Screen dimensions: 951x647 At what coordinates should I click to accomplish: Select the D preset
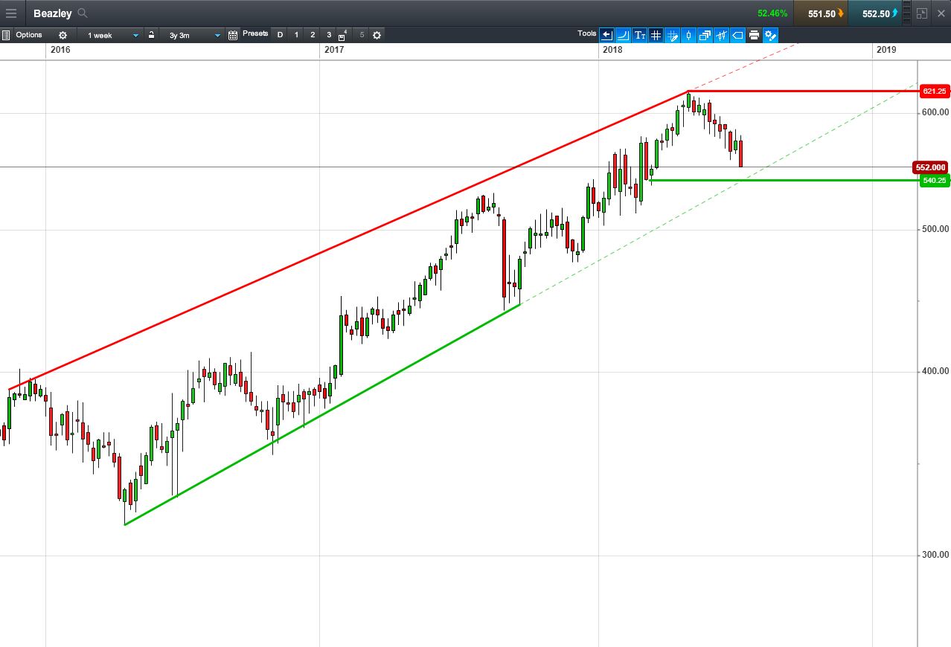[x=280, y=35]
